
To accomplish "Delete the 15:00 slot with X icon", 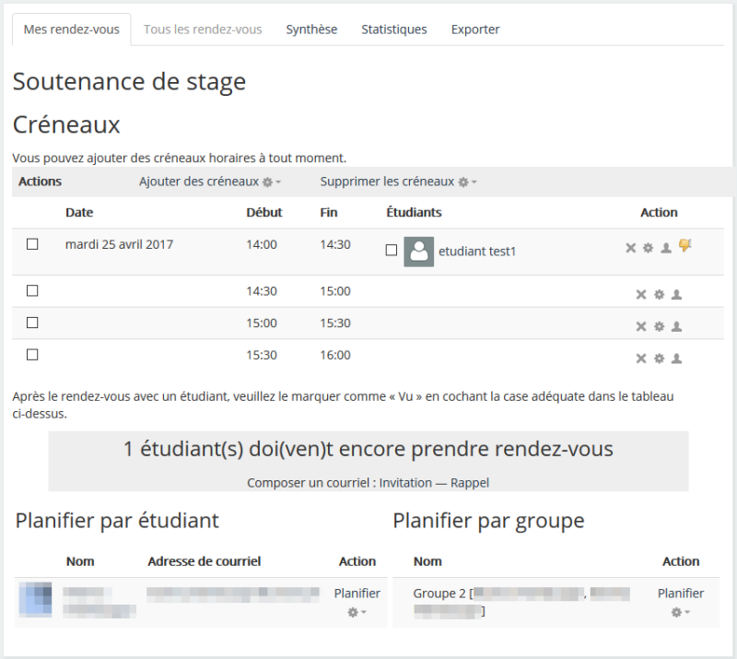I will [x=641, y=326].
